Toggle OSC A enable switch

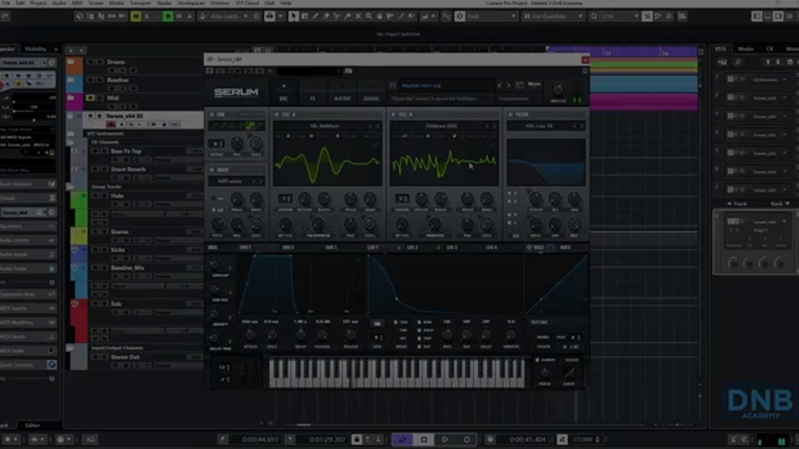(x=277, y=115)
